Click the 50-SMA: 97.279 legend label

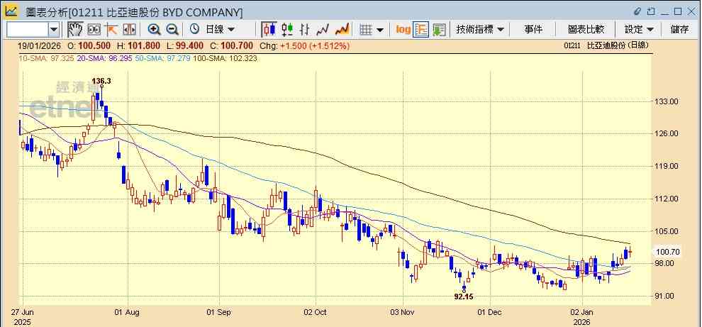163,58
